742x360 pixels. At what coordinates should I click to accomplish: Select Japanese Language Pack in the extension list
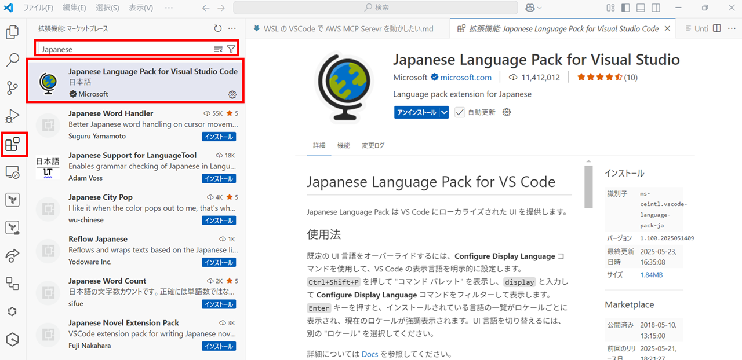click(x=136, y=82)
